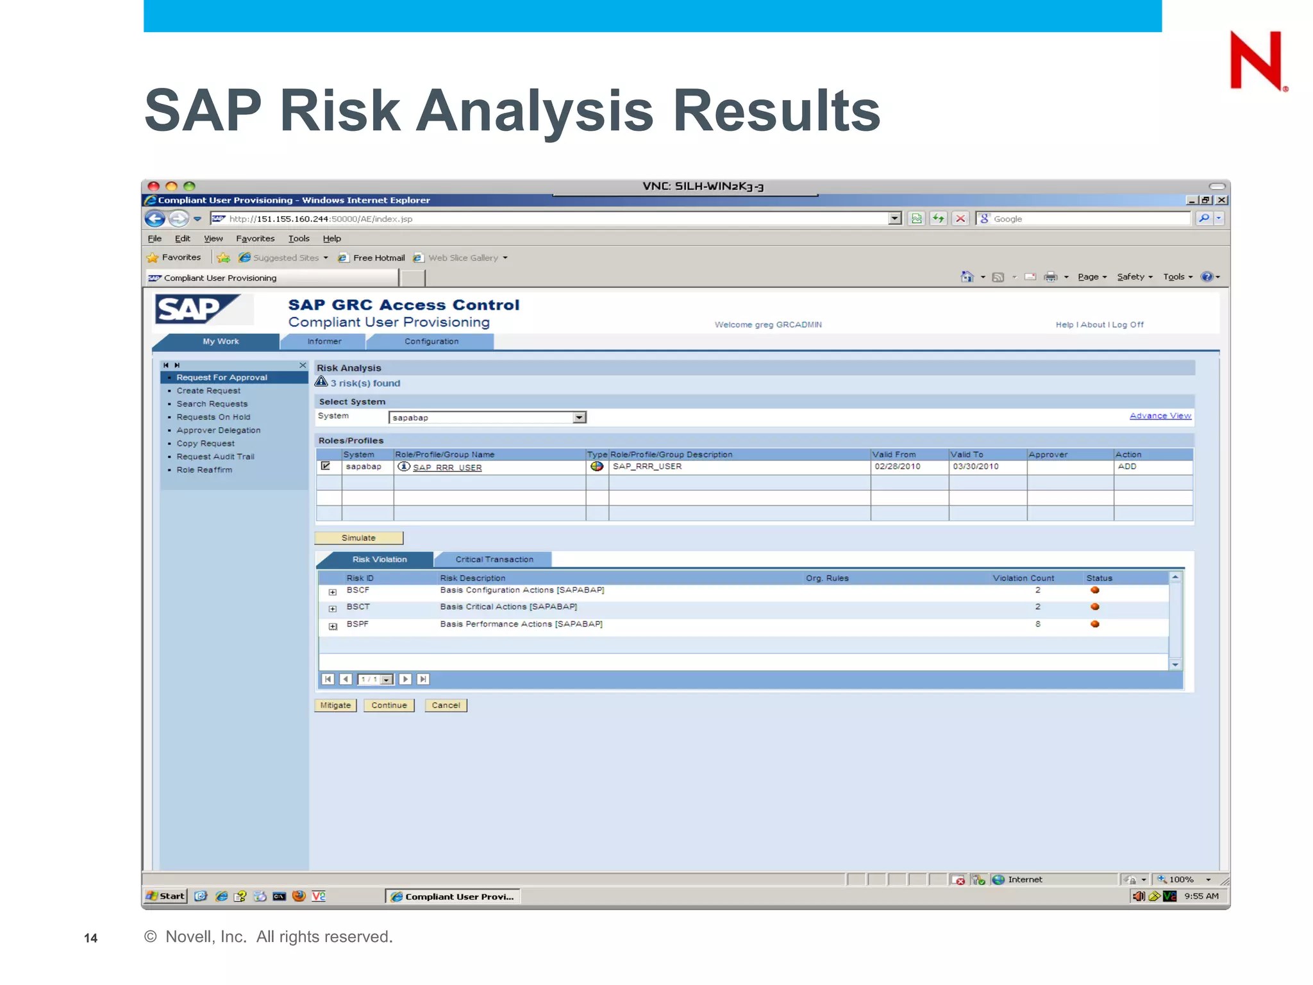Click the Print icon in command bar

[1050, 277]
